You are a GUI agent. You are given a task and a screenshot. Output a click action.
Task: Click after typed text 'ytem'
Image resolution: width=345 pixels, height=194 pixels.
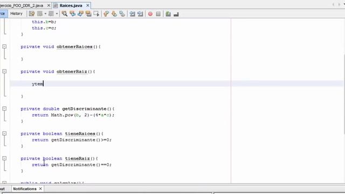pyautogui.click(x=44, y=84)
